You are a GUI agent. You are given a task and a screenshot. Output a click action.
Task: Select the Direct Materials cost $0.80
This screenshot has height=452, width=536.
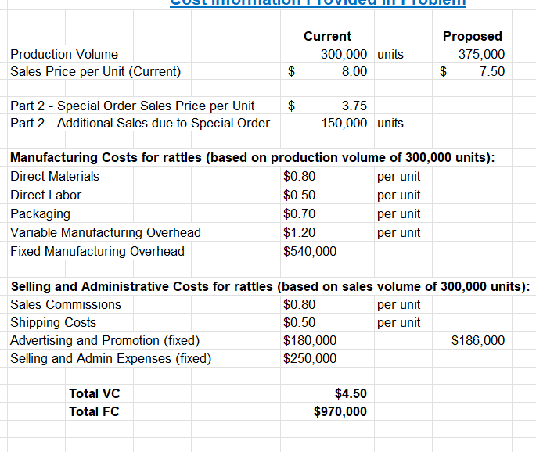[327, 176]
